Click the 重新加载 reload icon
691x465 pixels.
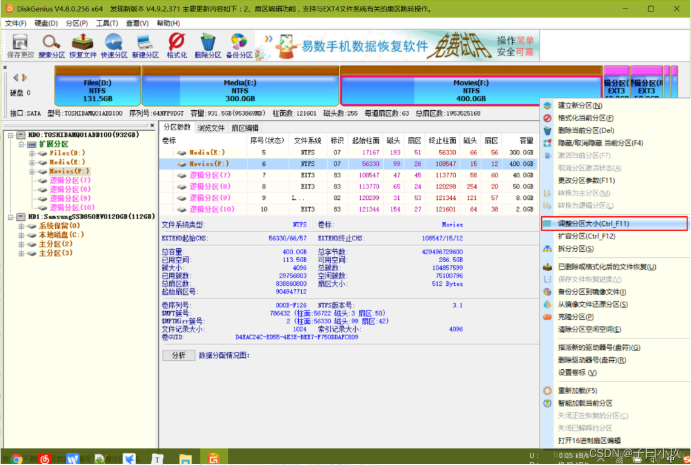[547, 391]
